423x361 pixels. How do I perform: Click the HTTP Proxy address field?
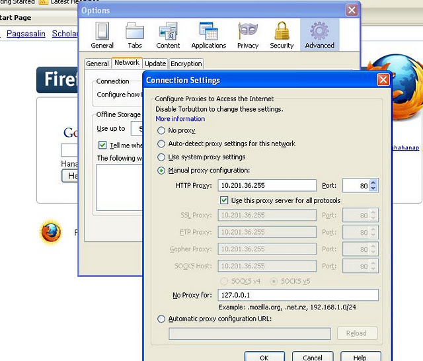[267, 185]
